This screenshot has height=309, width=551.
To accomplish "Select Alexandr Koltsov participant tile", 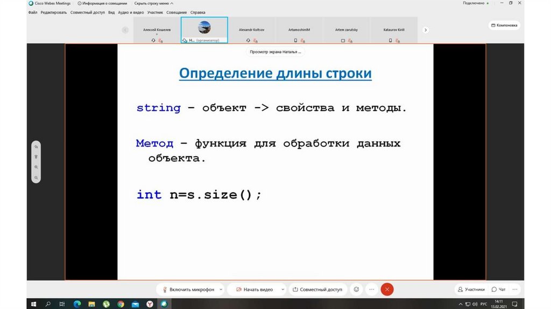I will [252, 30].
